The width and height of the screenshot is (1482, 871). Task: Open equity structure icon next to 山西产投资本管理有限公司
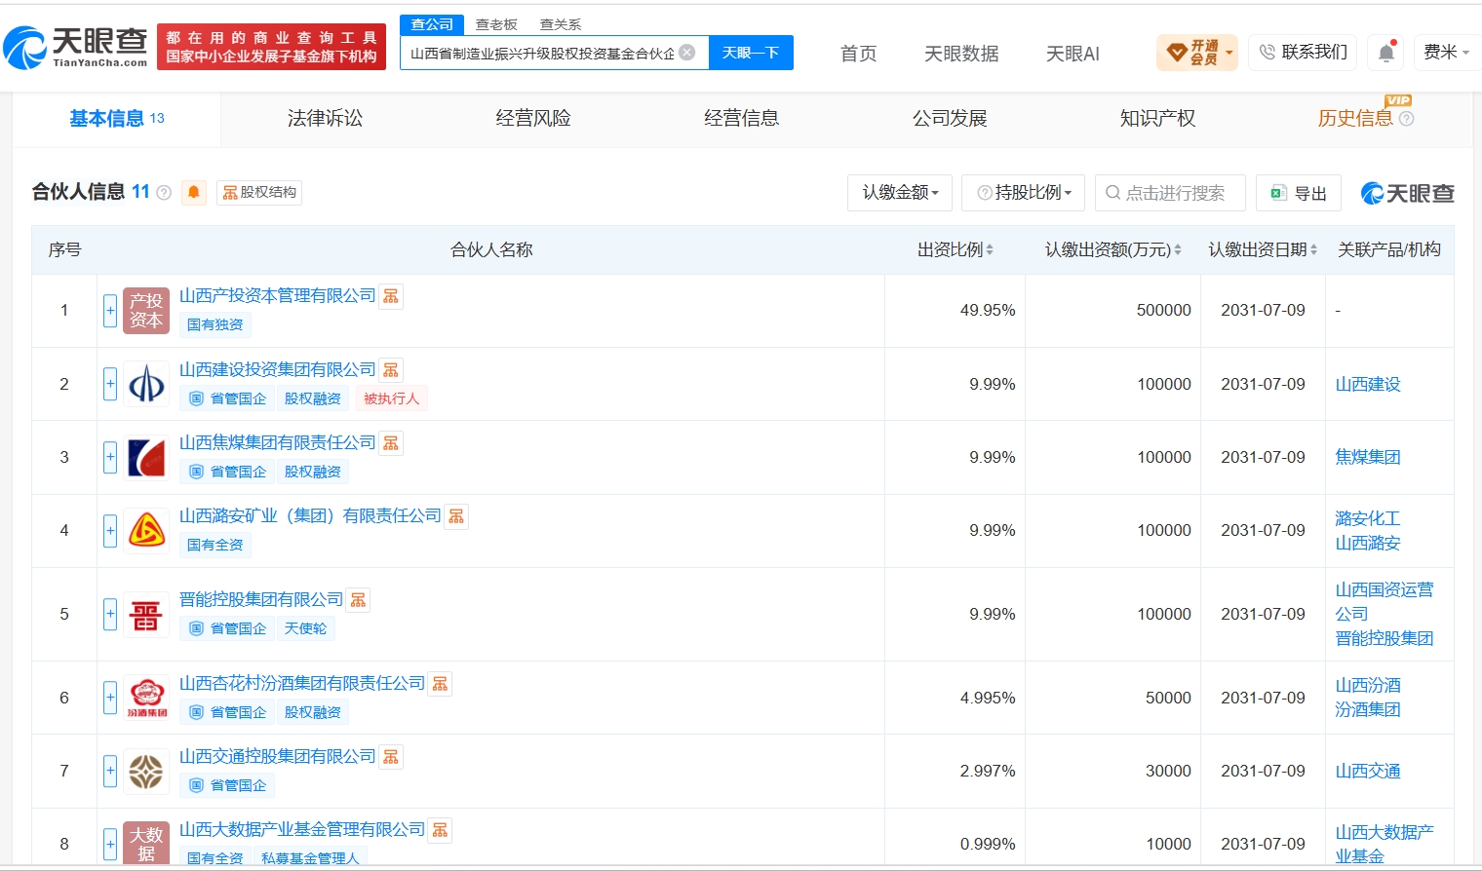click(x=391, y=296)
